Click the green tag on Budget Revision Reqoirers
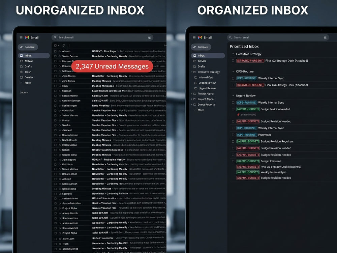This screenshot has width=337, height=253. 248,141
